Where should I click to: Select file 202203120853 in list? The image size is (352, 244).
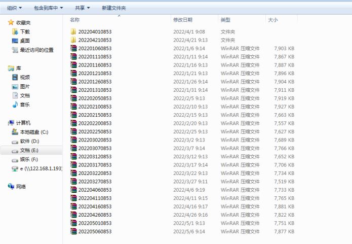(x=95, y=156)
